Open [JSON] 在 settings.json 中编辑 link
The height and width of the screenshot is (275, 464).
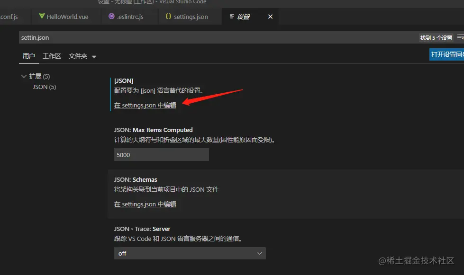tap(145, 105)
